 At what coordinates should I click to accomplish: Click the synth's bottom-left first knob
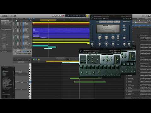click(x=82, y=73)
